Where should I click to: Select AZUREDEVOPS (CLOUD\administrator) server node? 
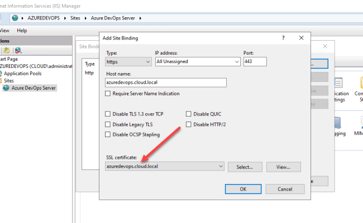click(36, 66)
